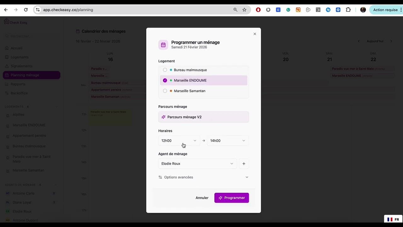Select Alpilles in the sidebar logements
This screenshot has width=403, height=227.
click(18, 115)
